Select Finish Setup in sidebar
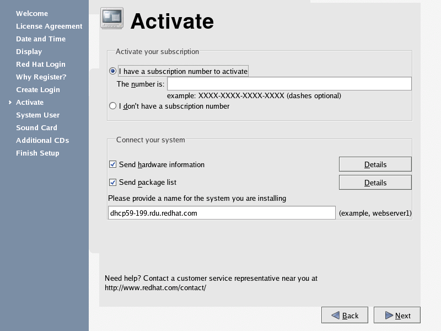441x331 pixels. (x=37, y=153)
